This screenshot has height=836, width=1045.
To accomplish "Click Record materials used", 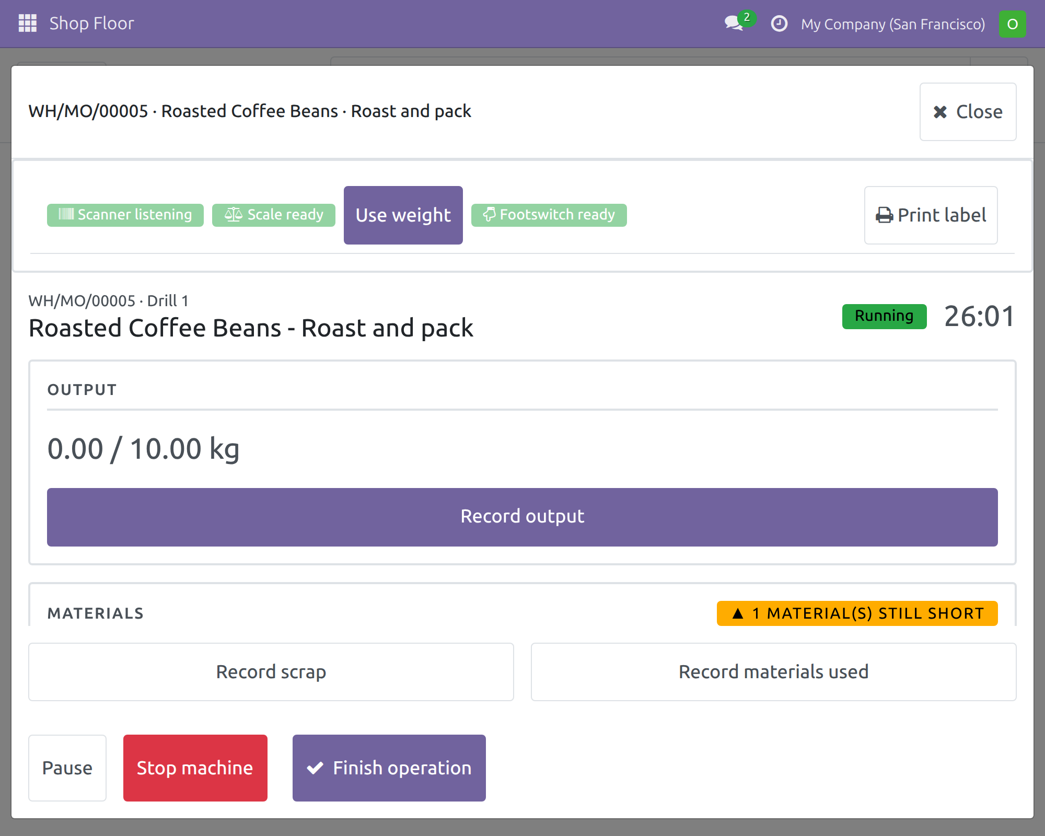I will tap(774, 672).
